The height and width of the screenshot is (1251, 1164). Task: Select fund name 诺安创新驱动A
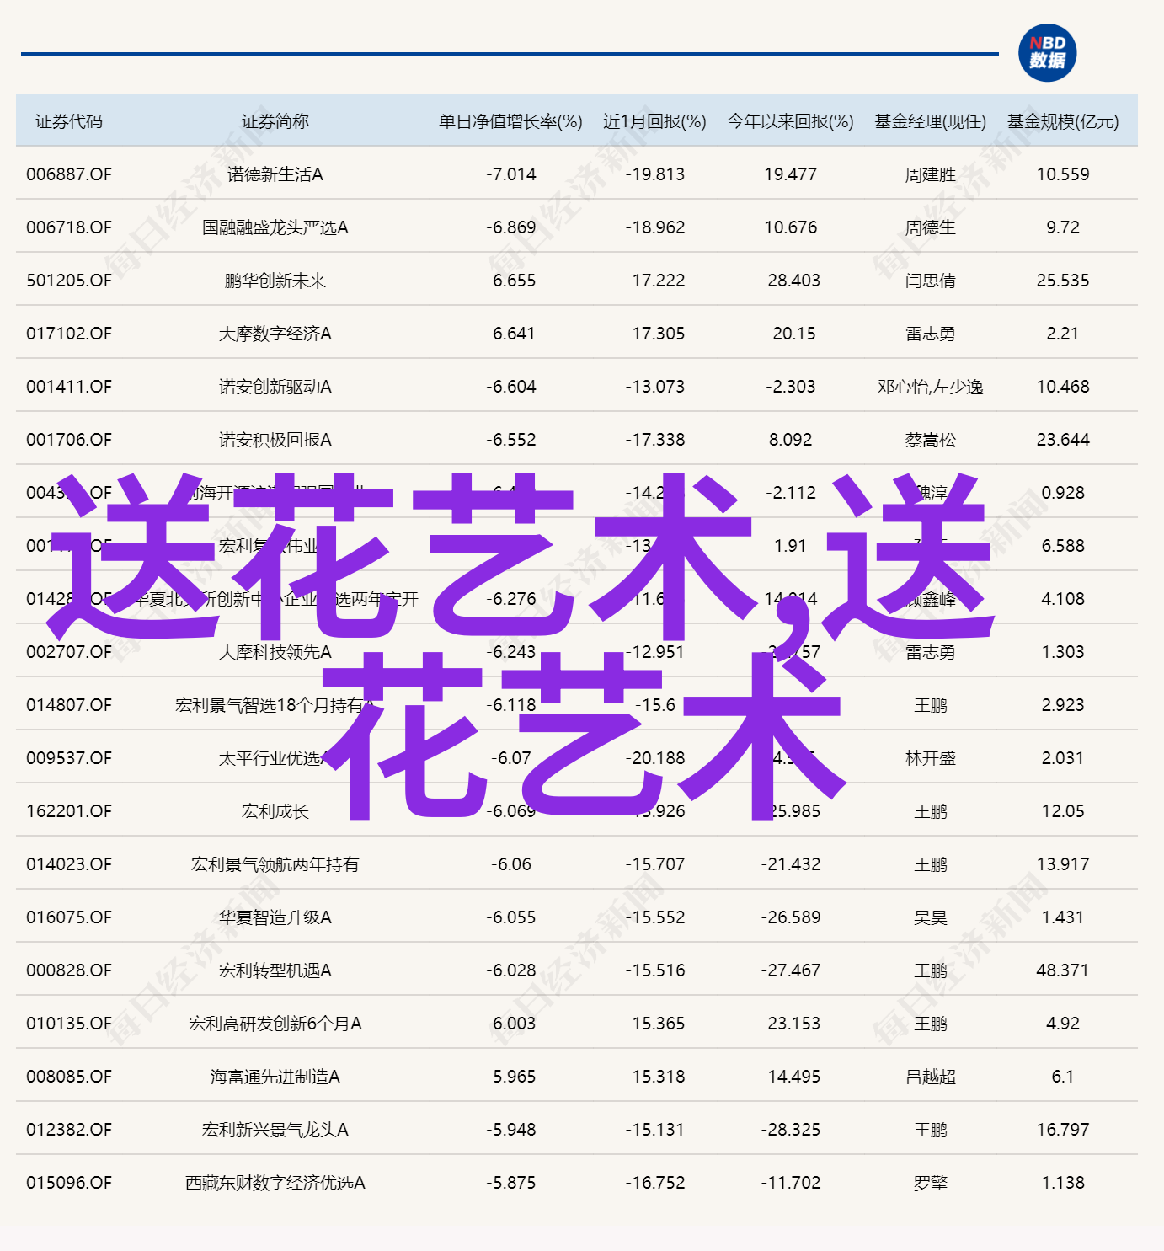click(x=275, y=387)
